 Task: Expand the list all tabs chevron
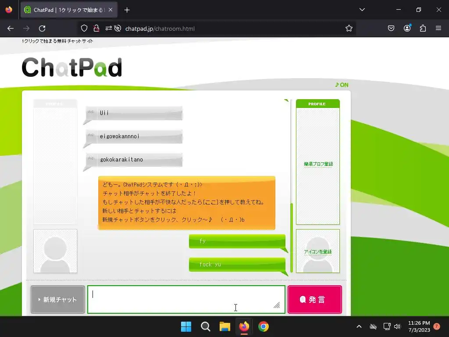tap(362, 10)
